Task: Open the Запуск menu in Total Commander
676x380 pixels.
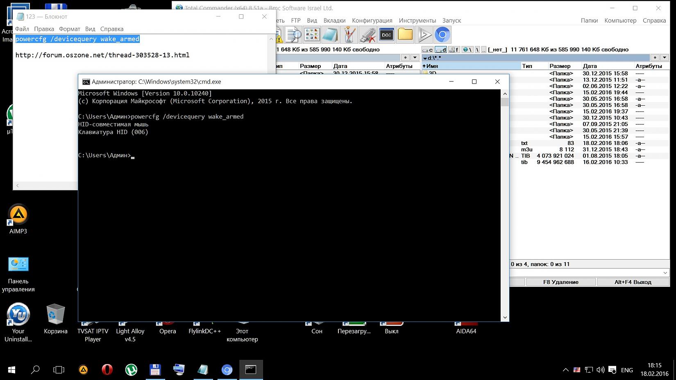Action: (x=451, y=20)
